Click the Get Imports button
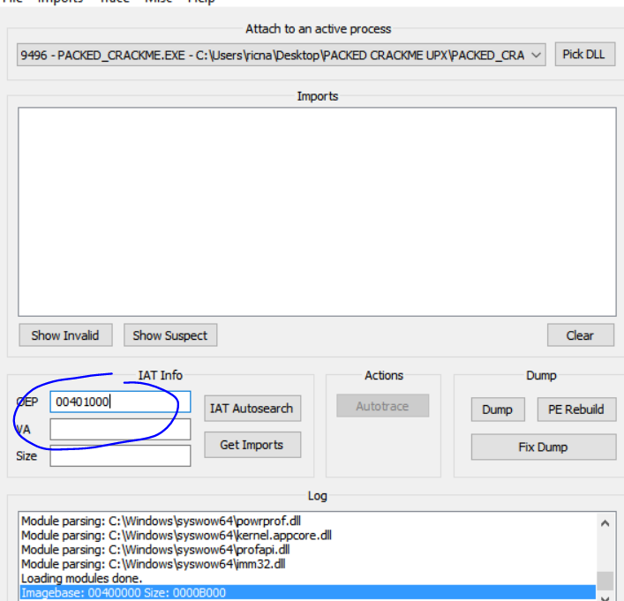 point(252,445)
